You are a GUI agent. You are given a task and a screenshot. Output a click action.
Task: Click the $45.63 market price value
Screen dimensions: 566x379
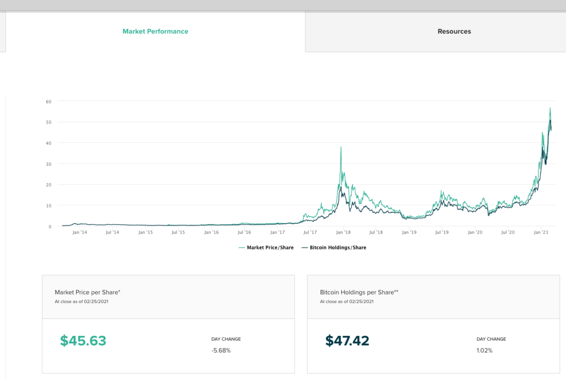click(x=83, y=341)
